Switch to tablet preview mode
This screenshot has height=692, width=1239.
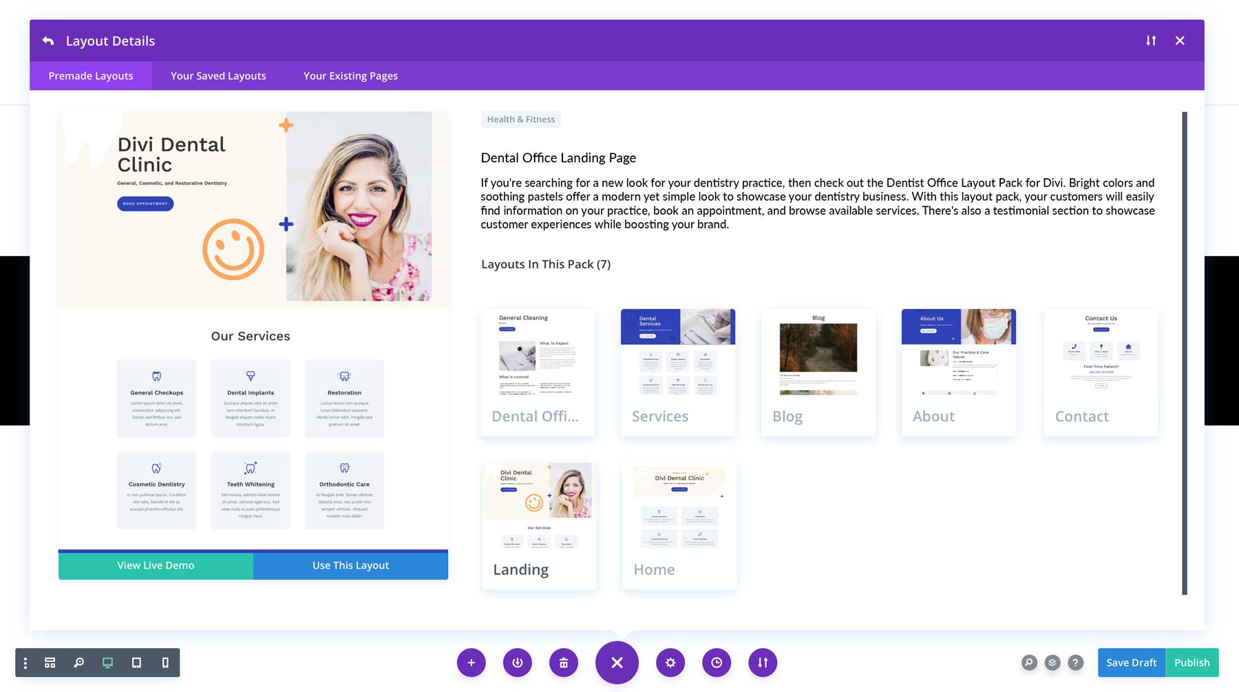pyautogui.click(x=136, y=662)
